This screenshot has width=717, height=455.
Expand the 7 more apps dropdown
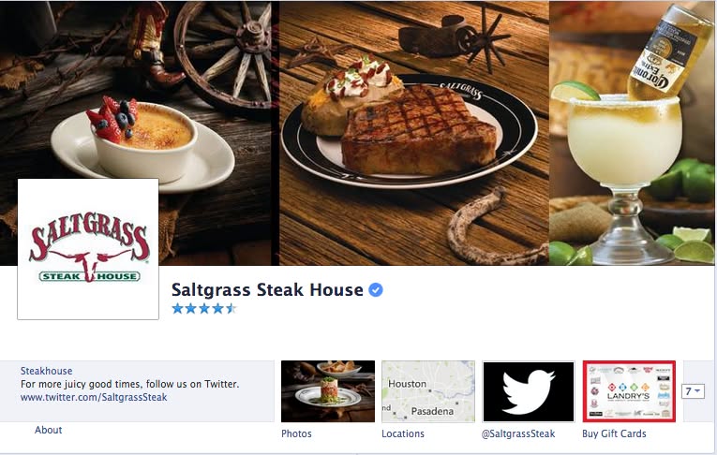693,391
